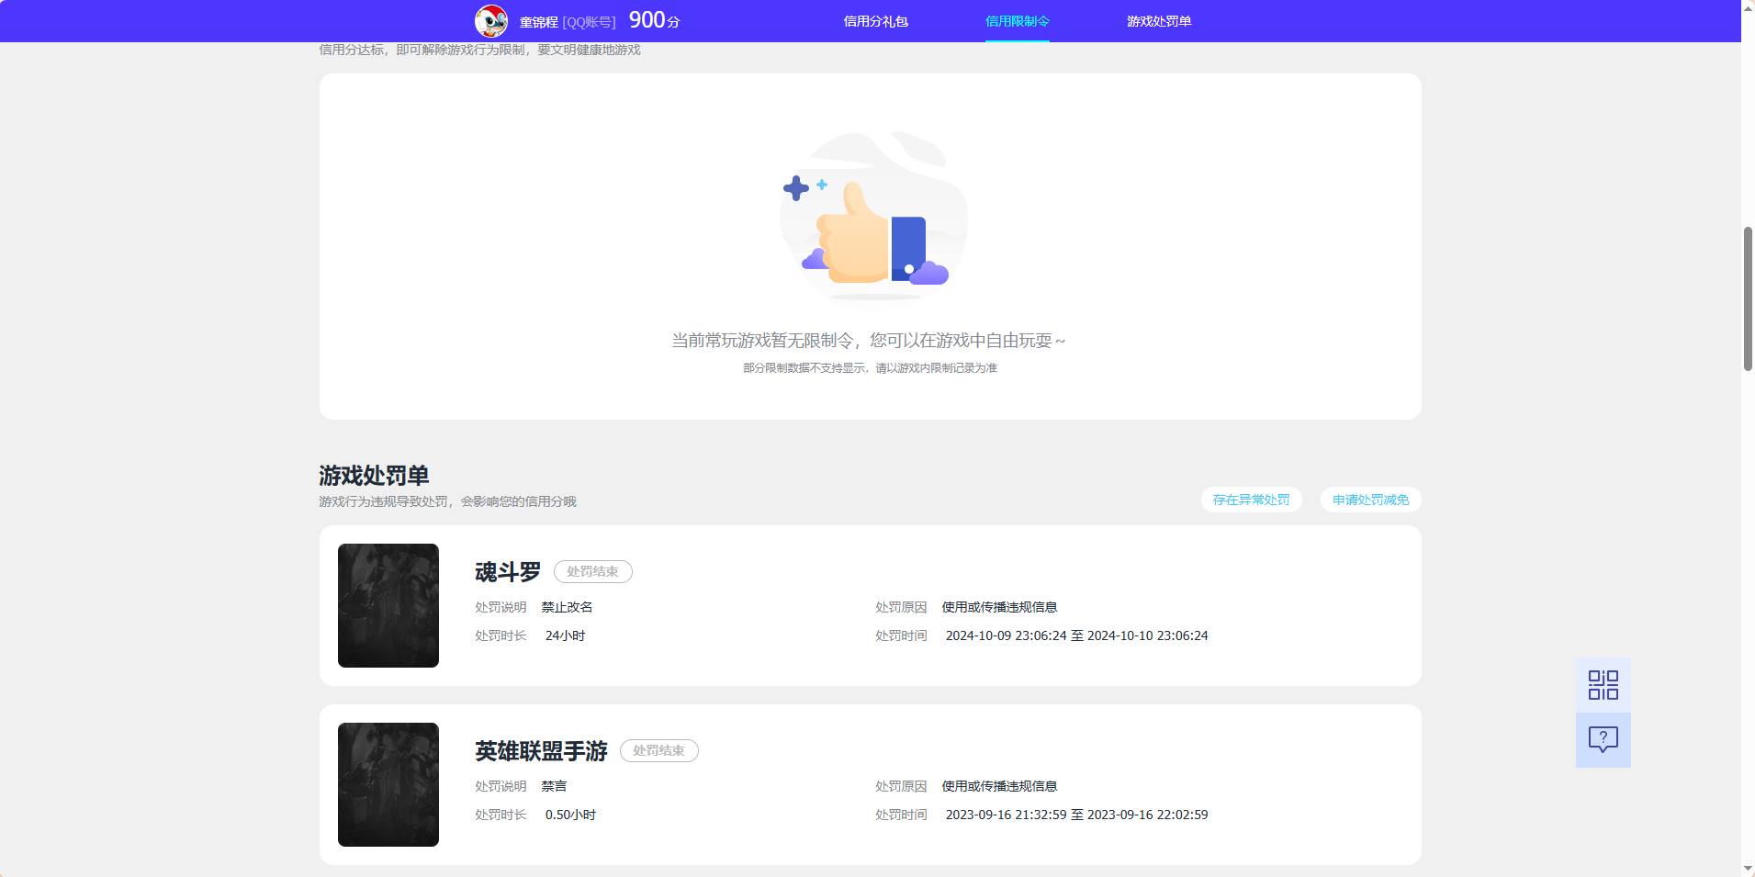1755x877 pixels.
Task: Click the 禁言 penalty description
Action: [x=554, y=786]
